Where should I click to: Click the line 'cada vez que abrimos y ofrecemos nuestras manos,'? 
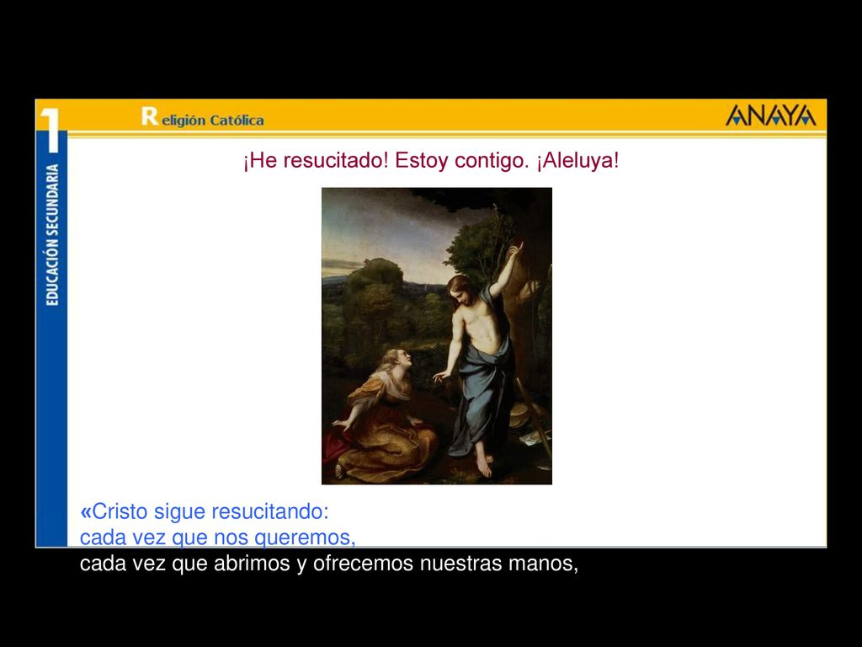[x=329, y=564]
